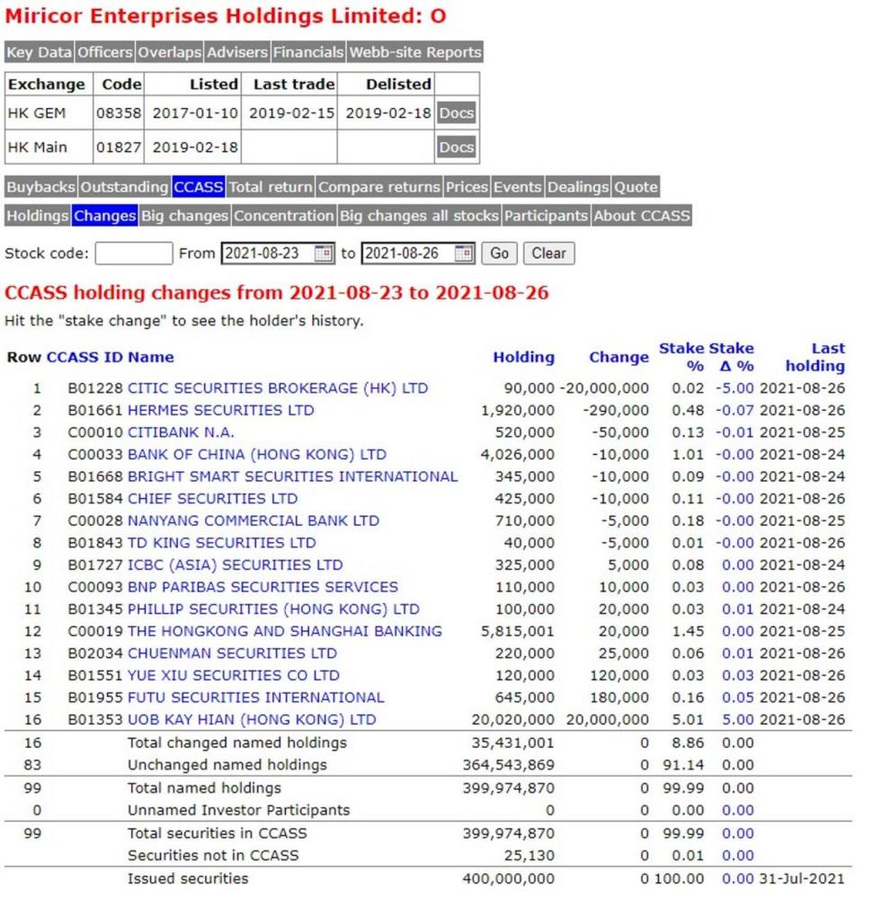Image resolution: width=881 pixels, height=899 pixels.
Task: Open stake change for Issued securities row
Action: click(x=738, y=878)
